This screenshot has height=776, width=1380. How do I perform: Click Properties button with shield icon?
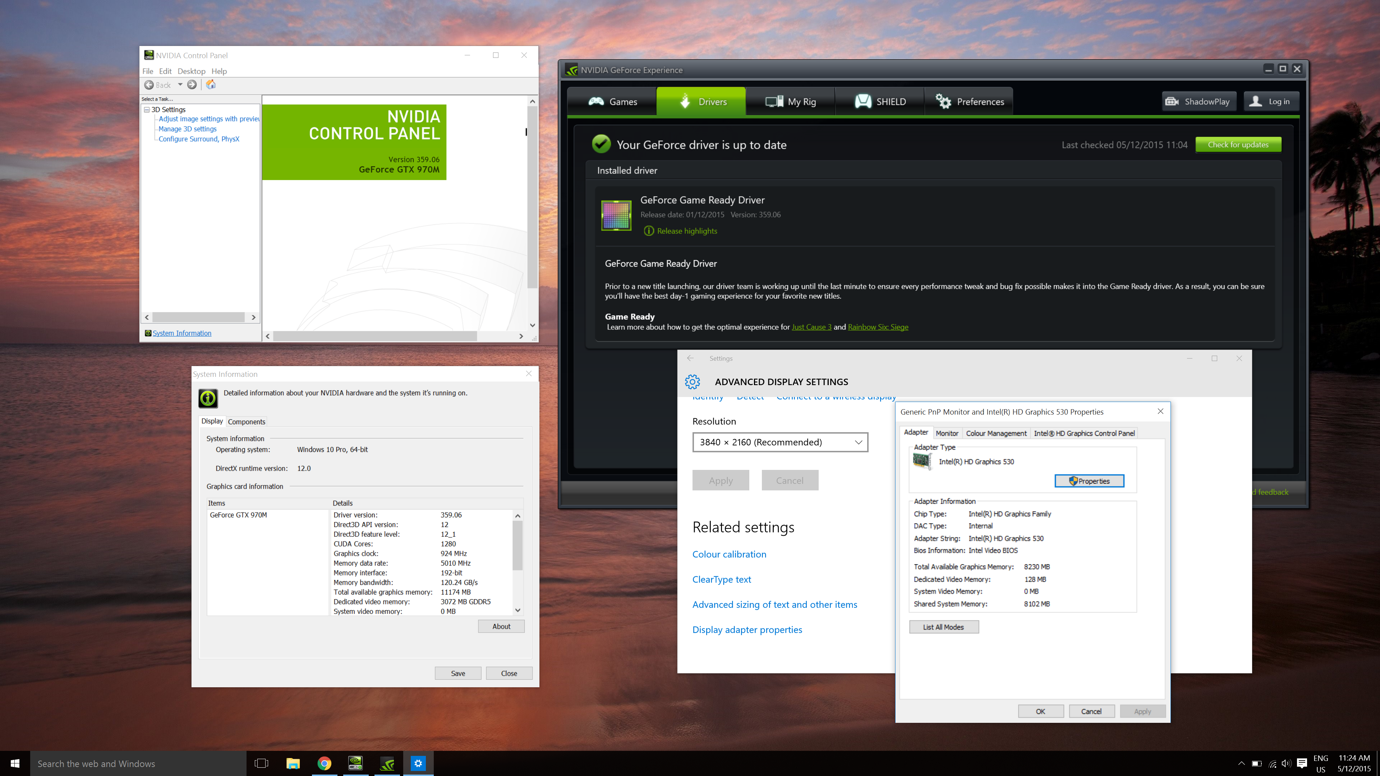coord(1089,481)
